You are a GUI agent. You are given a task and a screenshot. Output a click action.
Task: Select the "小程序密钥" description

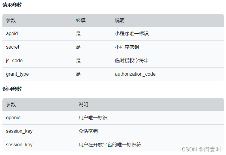tap(127, 47)
